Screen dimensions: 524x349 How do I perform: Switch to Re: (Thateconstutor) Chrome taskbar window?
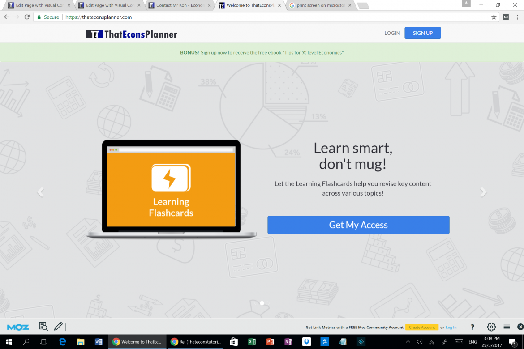tap(196, 342)
